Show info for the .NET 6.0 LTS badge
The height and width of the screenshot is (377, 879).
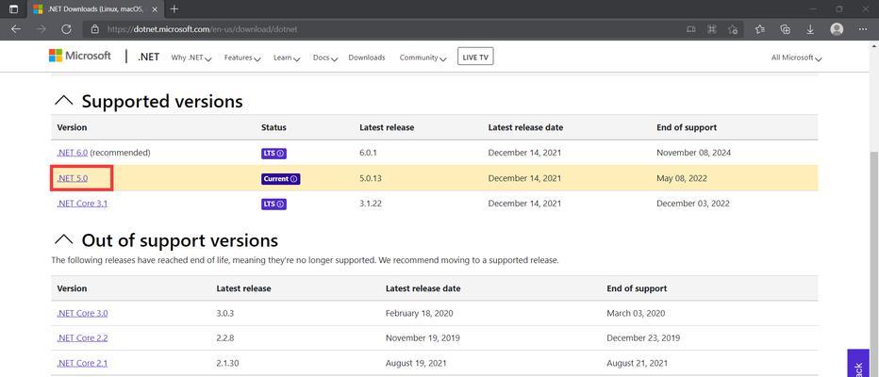[x=281, y=153]
